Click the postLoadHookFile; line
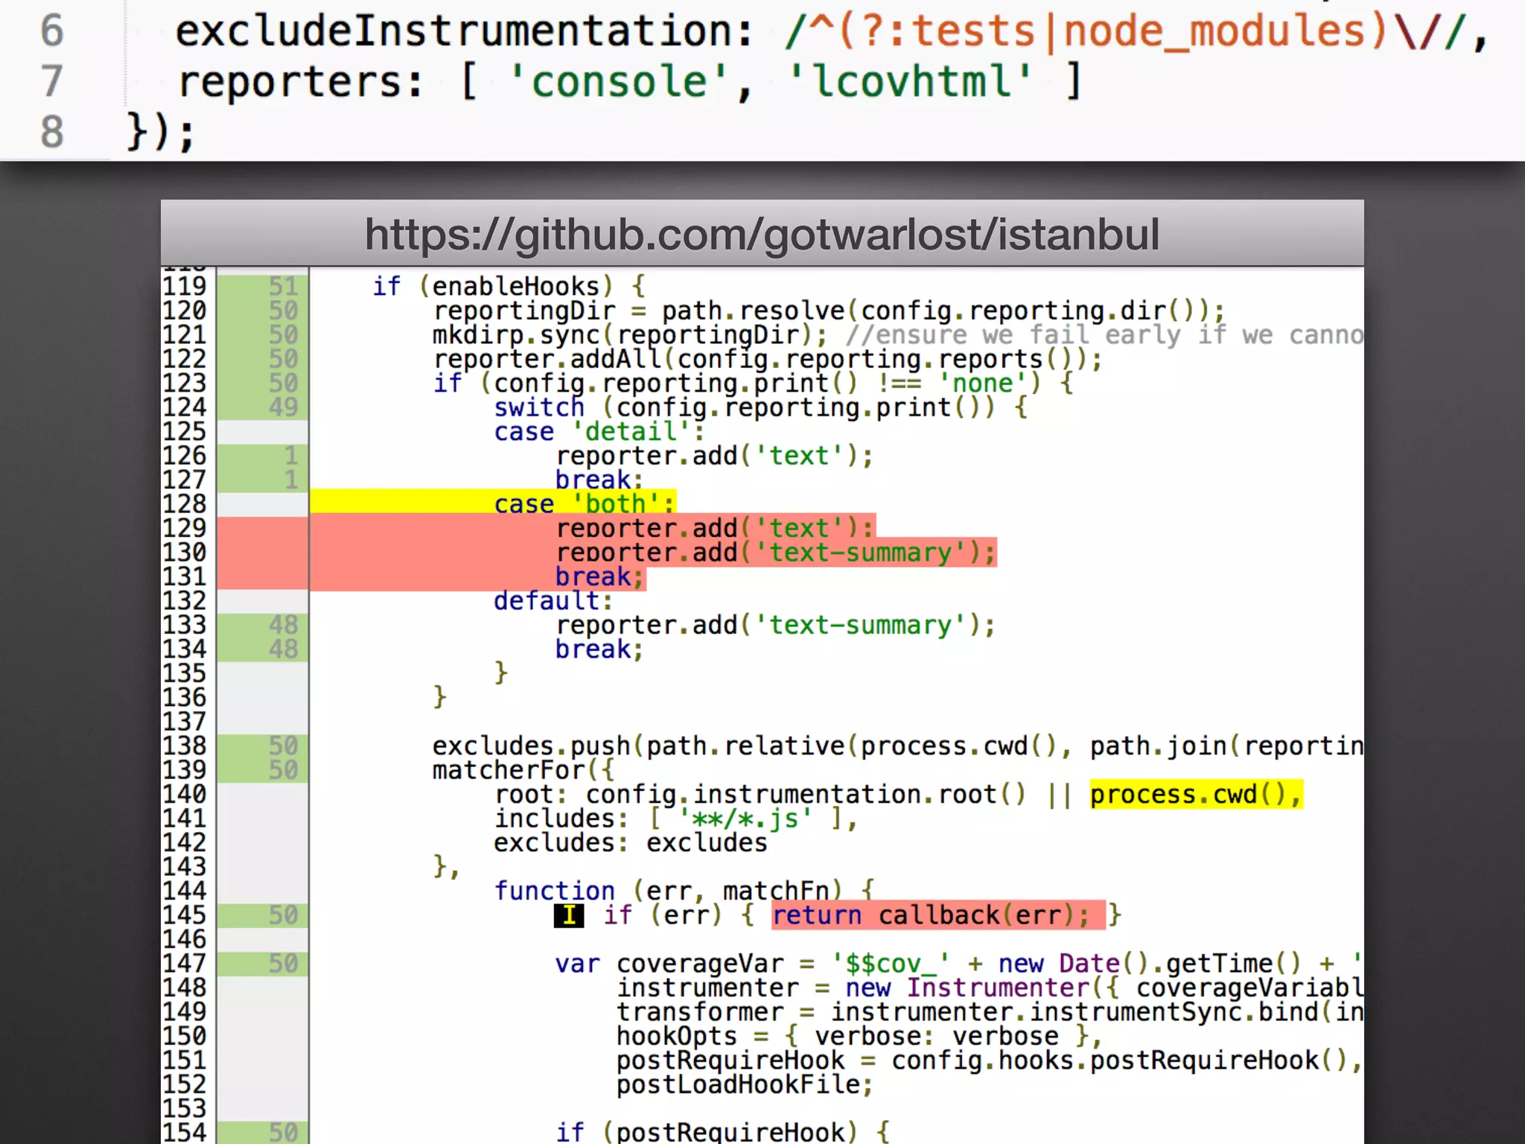Viewport: 1525px width, 1144px height. click(x=745, y=1085)
